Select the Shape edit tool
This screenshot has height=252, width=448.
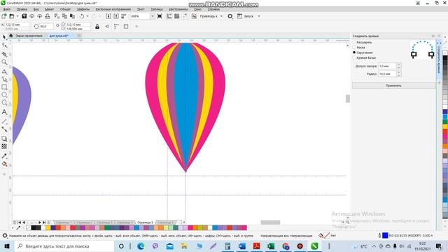[x=4, y=45]
